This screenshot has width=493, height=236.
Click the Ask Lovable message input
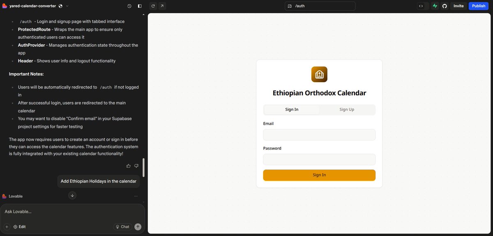point(72,212)
